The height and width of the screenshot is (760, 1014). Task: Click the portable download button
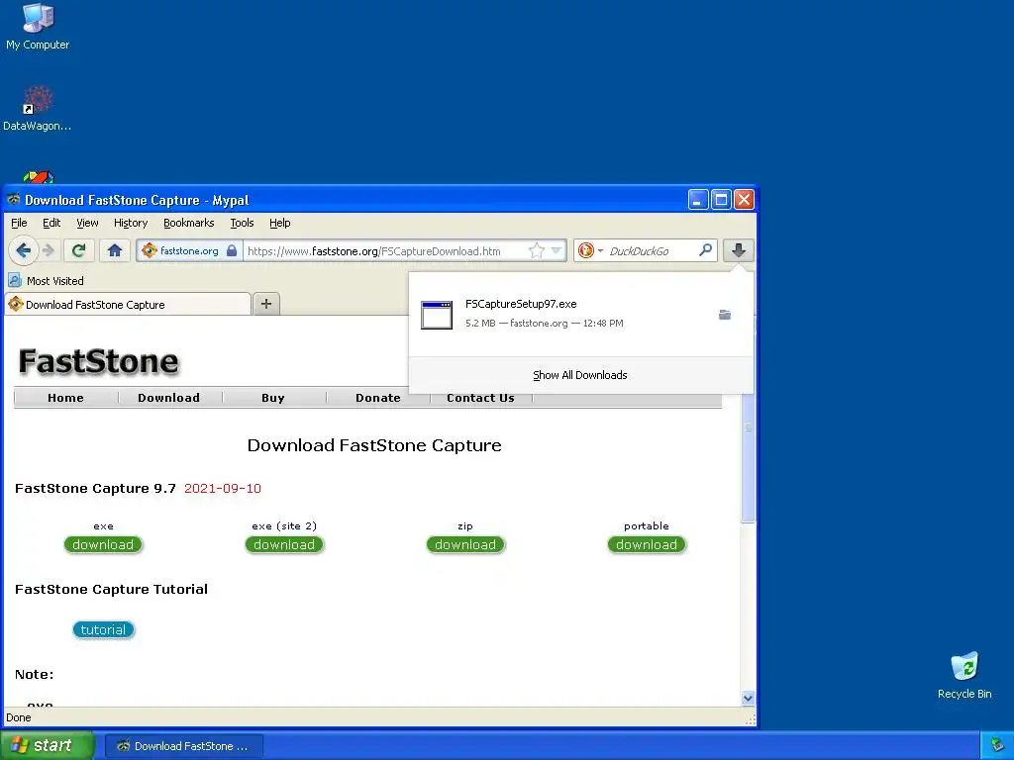pos(646,545)
